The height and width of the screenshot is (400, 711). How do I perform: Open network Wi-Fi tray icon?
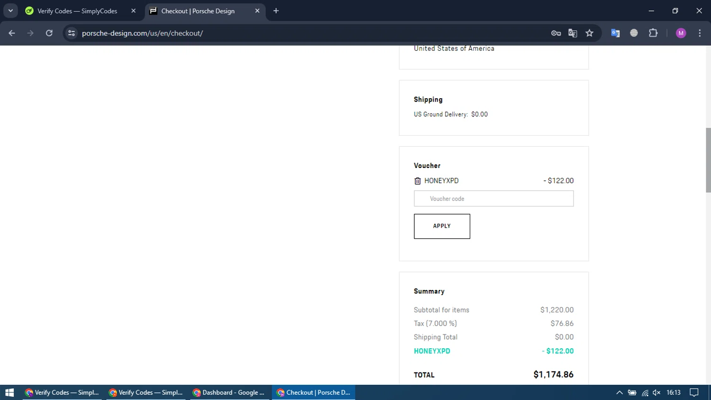click(645, 392)
